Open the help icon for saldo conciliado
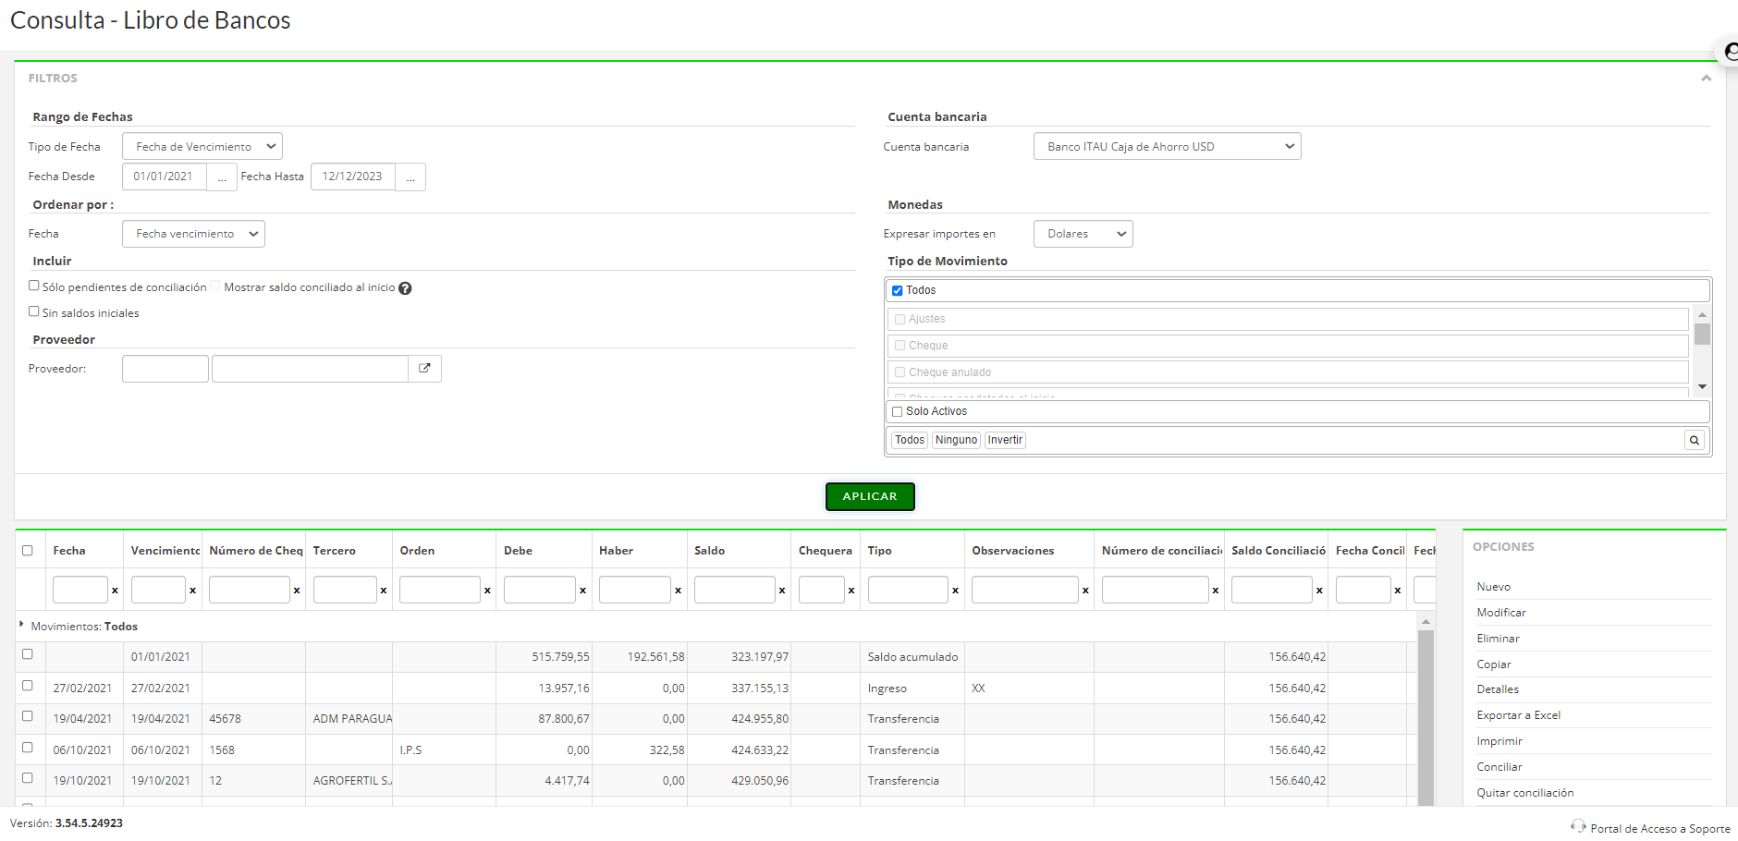The height and width of the screenshot is (841, 1738). 405,288
